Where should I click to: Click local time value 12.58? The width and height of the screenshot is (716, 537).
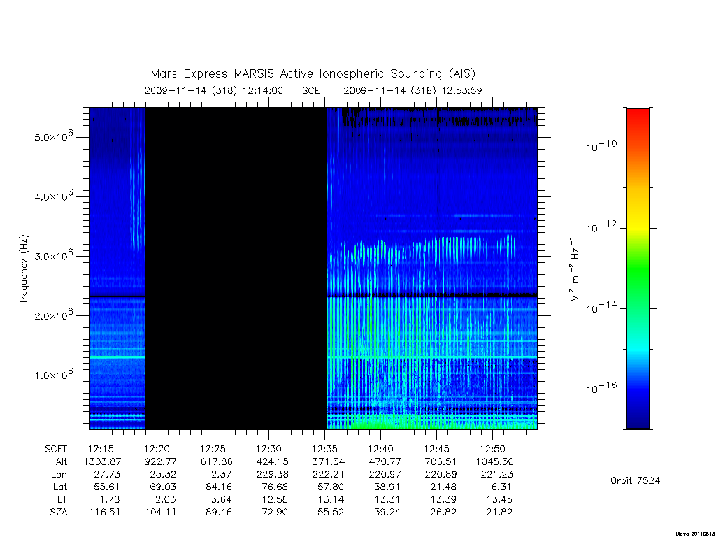tap(274, 499)
